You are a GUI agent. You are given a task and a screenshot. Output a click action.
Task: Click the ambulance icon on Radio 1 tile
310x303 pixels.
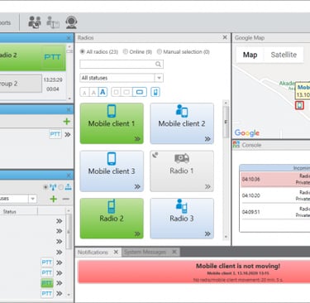point(182,158)
